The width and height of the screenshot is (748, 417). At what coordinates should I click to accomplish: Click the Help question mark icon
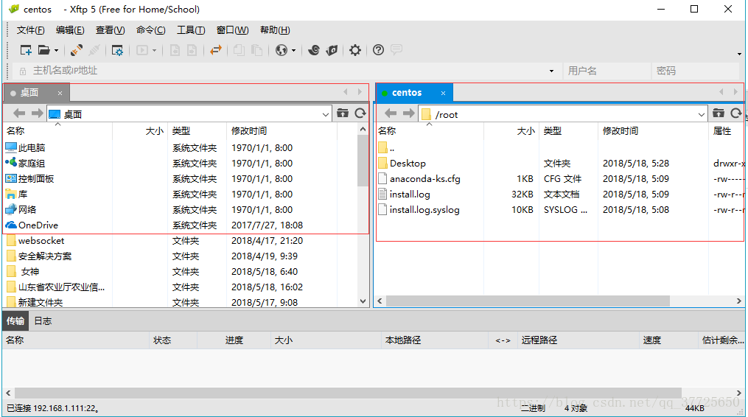click(x=378, y=49)
